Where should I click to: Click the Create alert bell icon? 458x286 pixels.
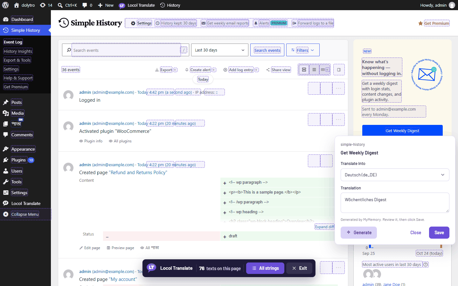[x=187, y=70]
